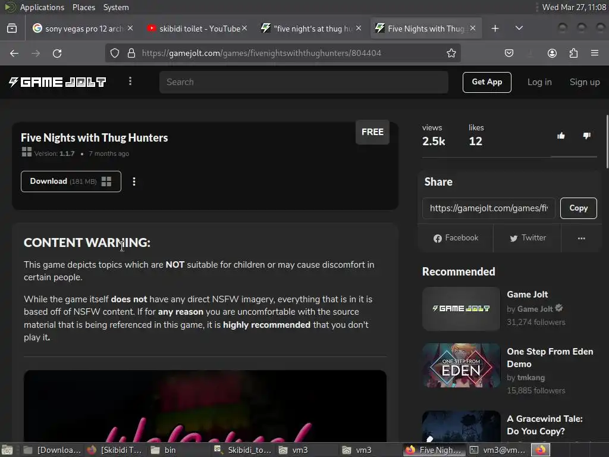609x457 pixels.
Task: Open One Step From Eden thumbnail
Action: coord(461,365)
